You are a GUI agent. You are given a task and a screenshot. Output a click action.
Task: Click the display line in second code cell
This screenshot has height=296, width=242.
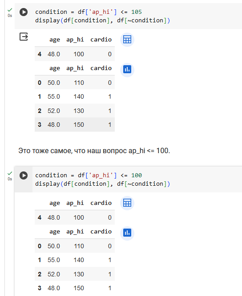(102, 184)
